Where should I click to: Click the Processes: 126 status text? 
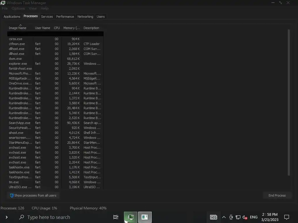tap(12, 208)
